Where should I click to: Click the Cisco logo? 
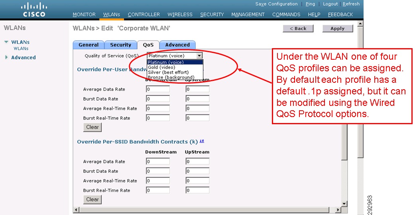click(34, 10)
